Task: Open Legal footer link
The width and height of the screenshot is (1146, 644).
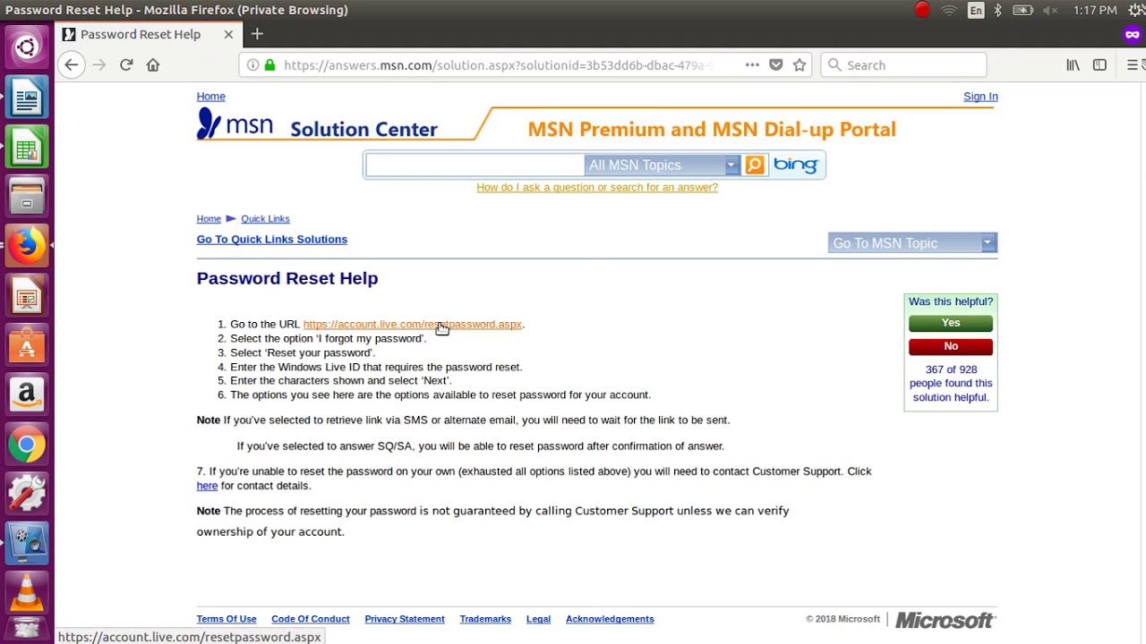Action: [x=538, y=619]
